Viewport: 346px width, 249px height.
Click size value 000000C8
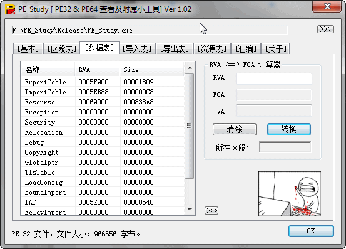click(x=138, y=92)
